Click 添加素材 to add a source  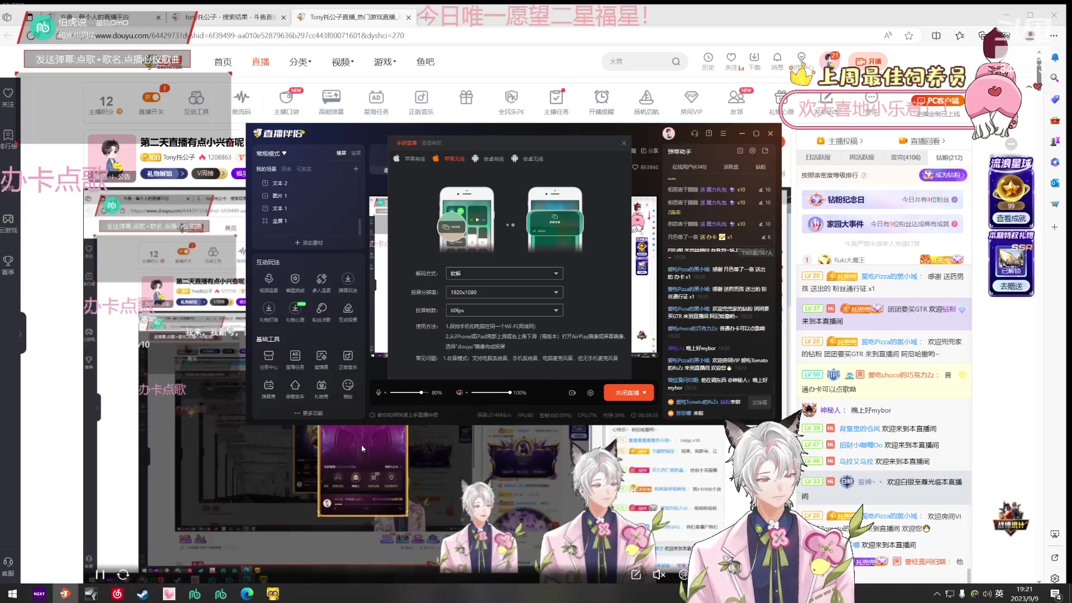click(308, 243)
